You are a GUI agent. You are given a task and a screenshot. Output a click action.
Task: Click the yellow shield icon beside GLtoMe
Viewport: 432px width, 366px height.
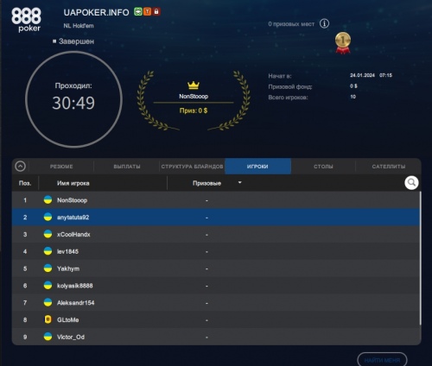click(48, 319)
